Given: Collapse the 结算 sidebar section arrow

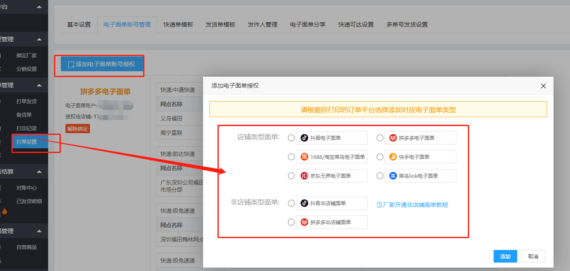Looking at the screenshot, I should [x=39, y=172].
